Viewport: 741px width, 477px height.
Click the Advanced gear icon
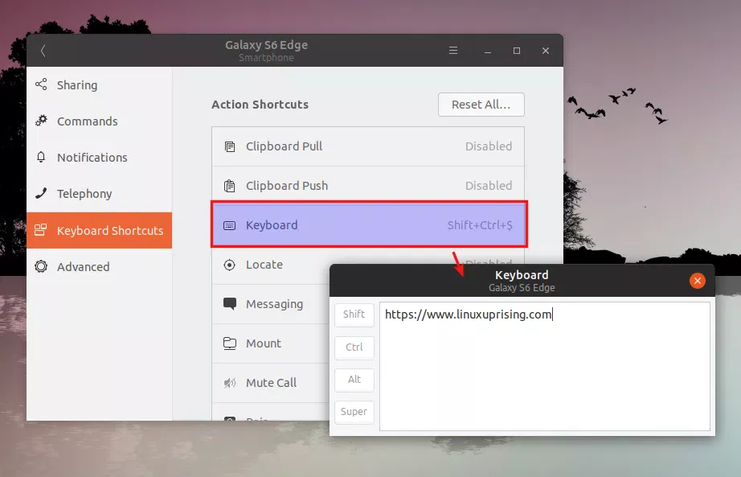41,267
